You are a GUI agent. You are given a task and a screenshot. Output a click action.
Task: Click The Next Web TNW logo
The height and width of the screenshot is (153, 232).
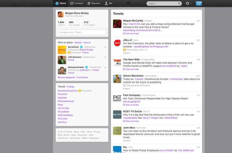point(117,62)
